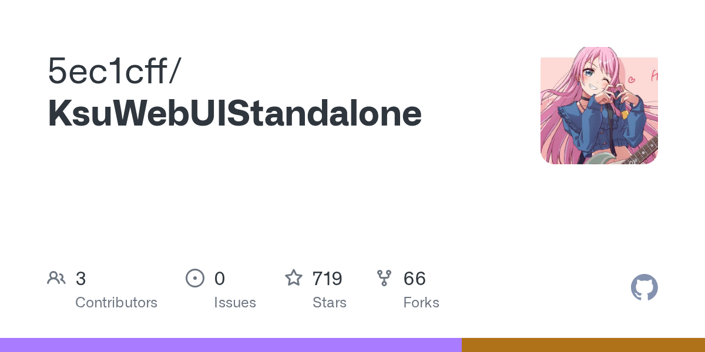This screenshot has height=352, width=705.
Task: Click the 66 forks count
Action: [414, 279]
